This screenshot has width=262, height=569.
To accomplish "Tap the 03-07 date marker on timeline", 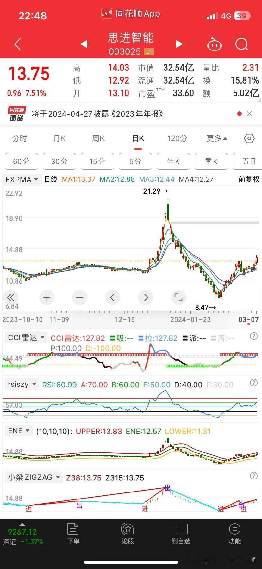I will tap(249, 320).
